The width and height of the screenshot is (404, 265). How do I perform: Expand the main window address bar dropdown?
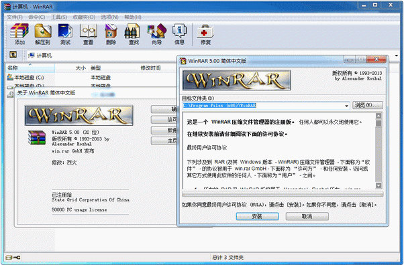point(396,56)
